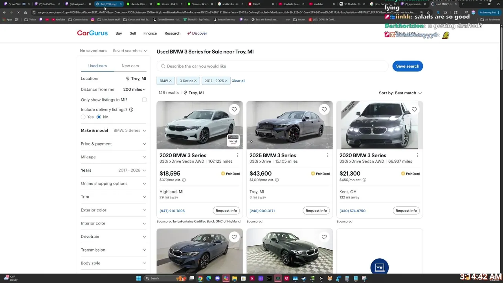Expand Exterior color filter

point(114,210)
